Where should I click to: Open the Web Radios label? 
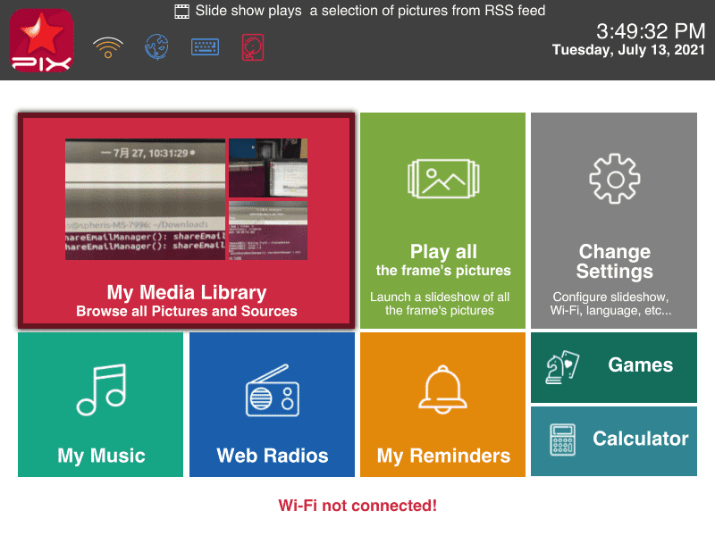[273, 456]
